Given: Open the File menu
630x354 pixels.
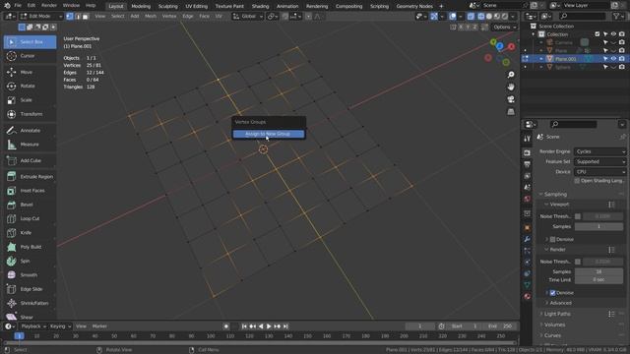Looking at the screenshot, I should coord(18,6).
